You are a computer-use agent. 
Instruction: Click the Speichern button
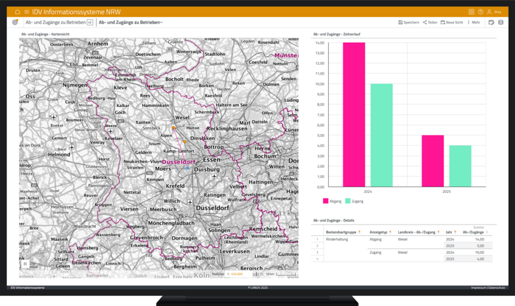[x=409, y=22]
